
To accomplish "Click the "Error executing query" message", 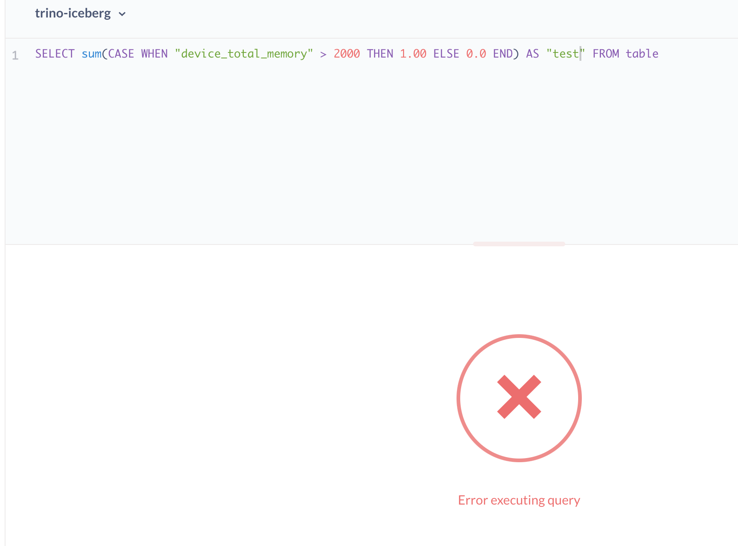I will [x=519, y=500].
